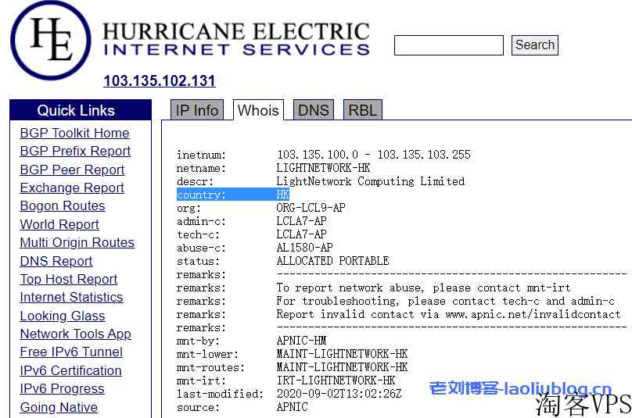Open IPv6 Certification link

click(70, 370)
